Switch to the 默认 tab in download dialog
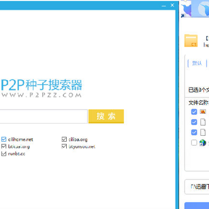This screenshot has height=209, width=209. 197,63
